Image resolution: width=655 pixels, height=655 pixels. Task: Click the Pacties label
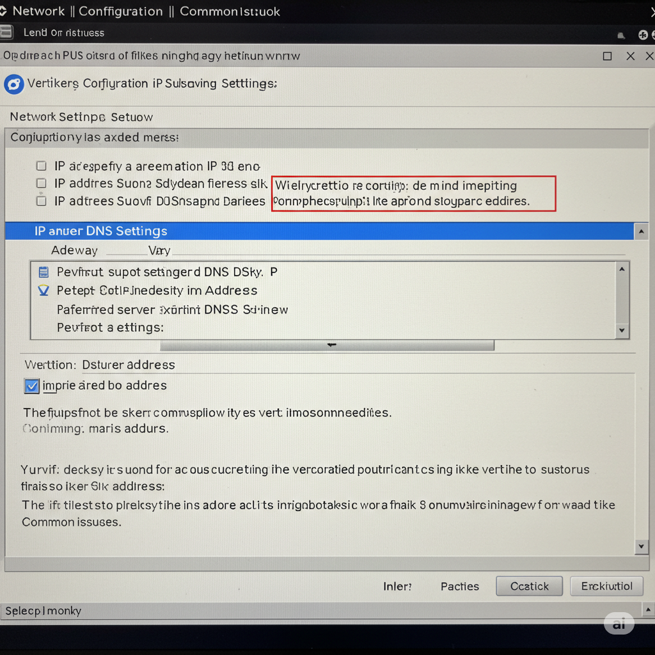460,587
